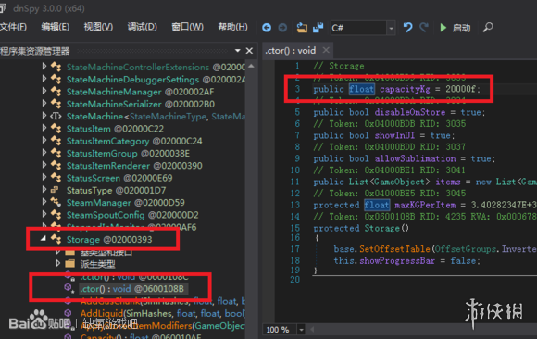Select StateMachineSerializer class in tree
This screenshot has height=339, width=537.
pyautogui.click(x=141, y=105)
